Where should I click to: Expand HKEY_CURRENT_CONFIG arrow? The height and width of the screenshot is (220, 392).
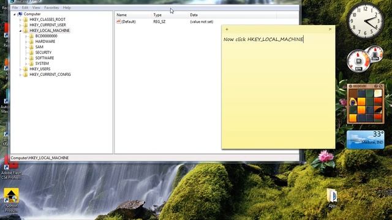(20, 75)
